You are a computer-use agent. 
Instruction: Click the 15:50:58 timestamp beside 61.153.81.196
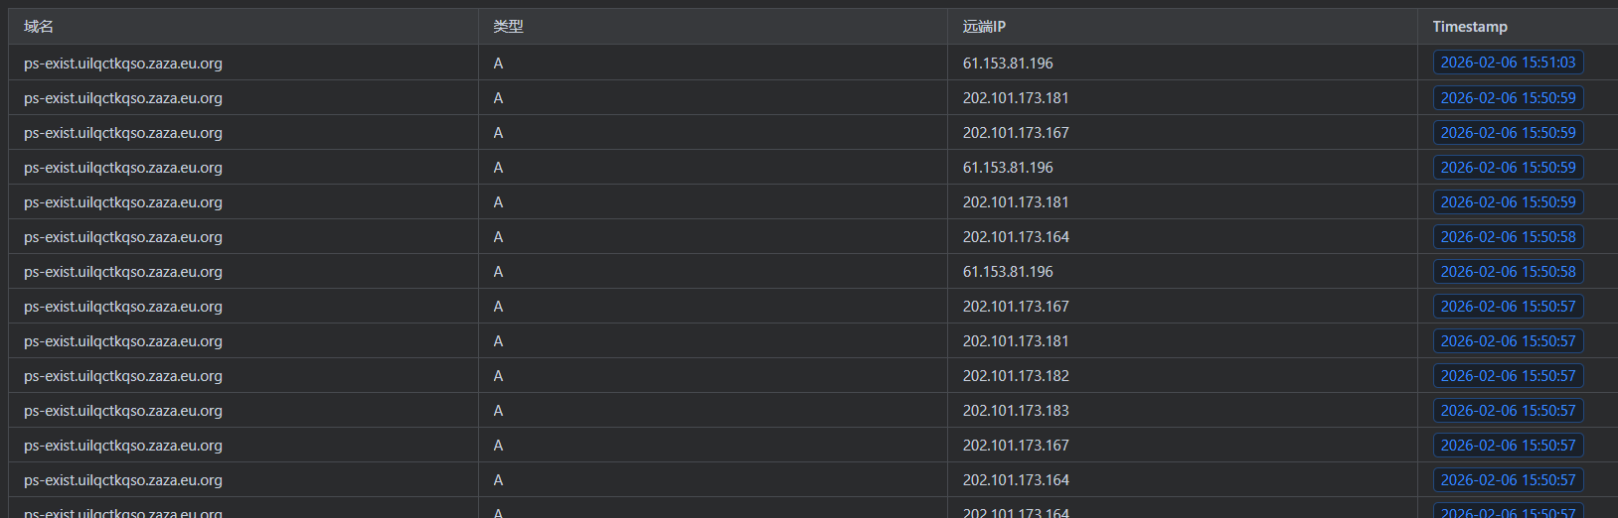(1507, 272)
